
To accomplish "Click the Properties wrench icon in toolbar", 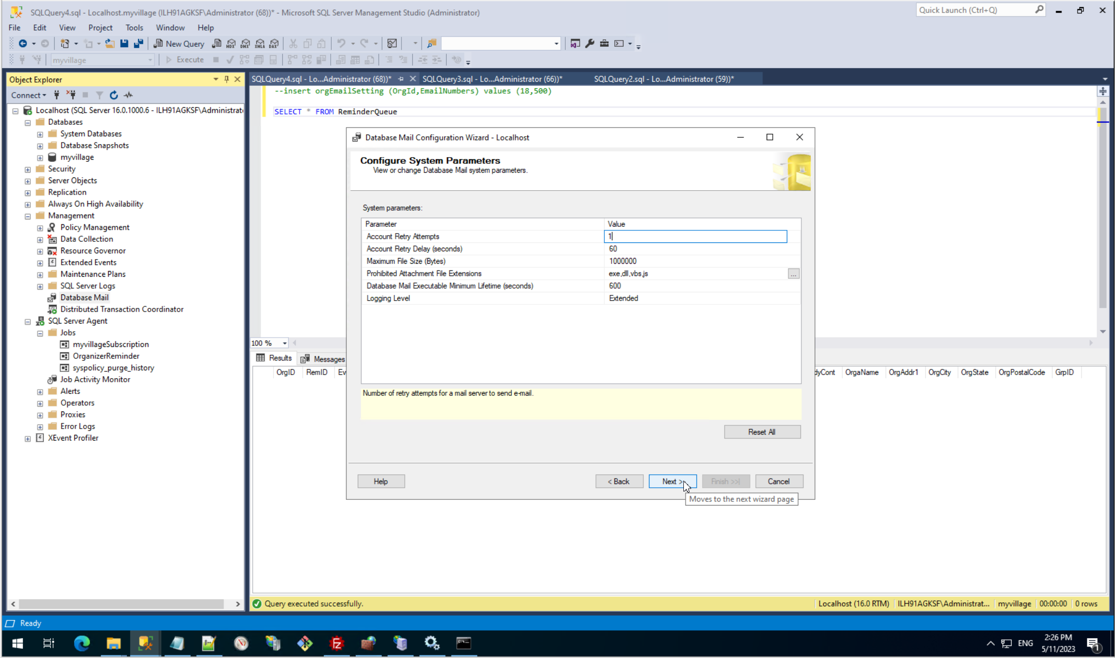I will [589, 44].
